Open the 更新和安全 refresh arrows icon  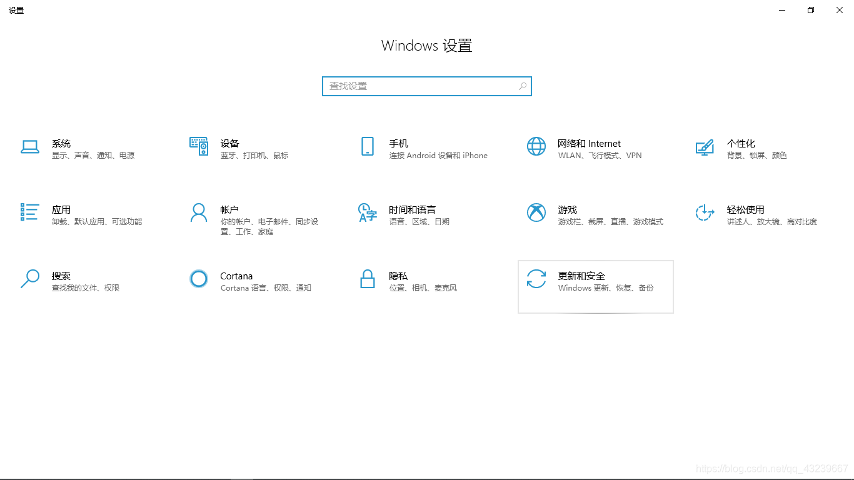[x=536, y=279]
